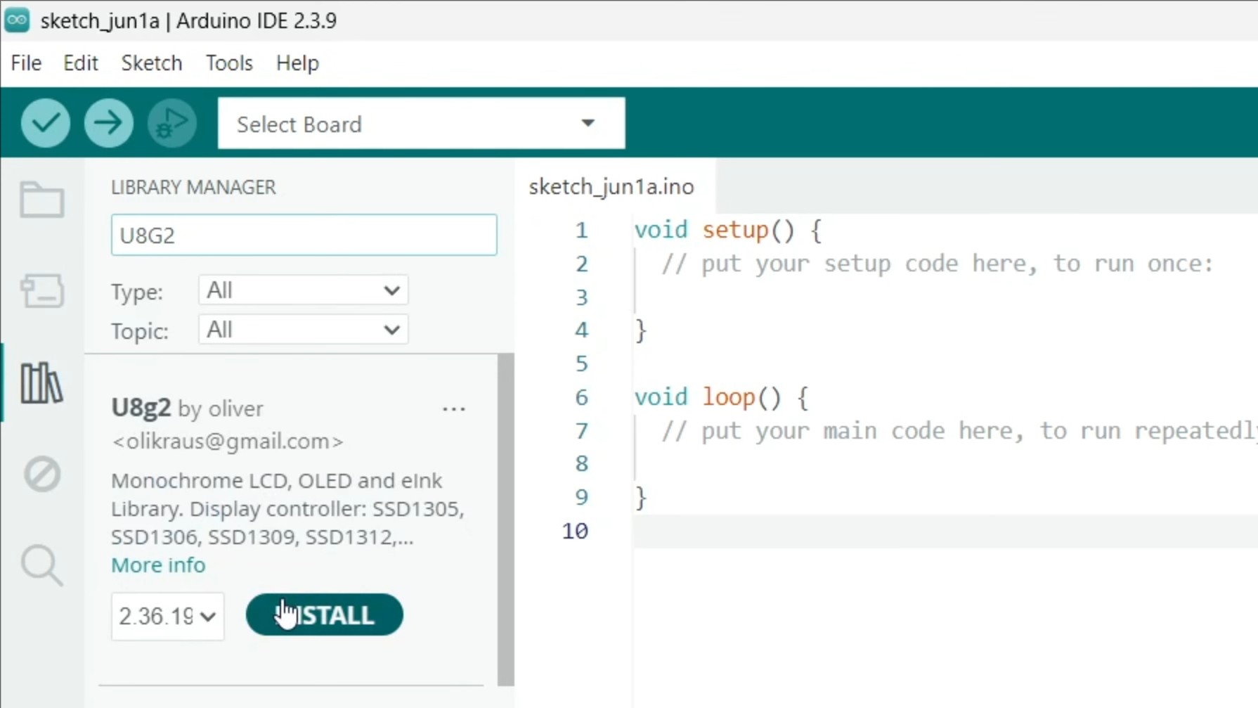Click the Verify checkmark button
The width and height of the screenshot is (1258, 708).
46,123
